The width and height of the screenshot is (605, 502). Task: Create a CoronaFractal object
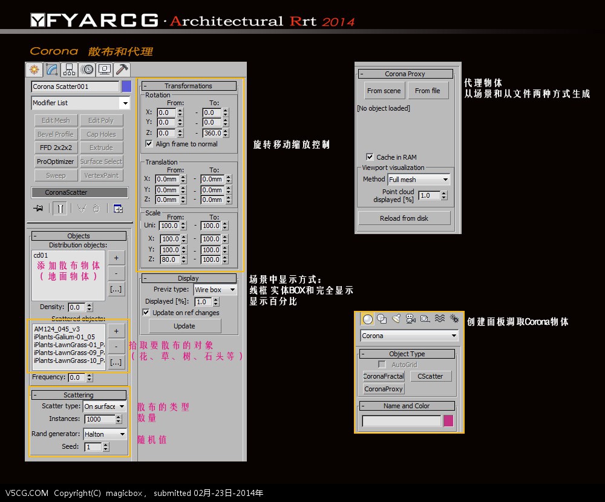click(384, 376)
